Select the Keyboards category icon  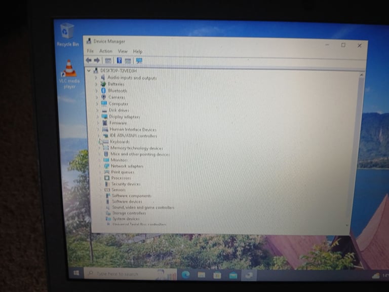pyautogui.click(x=106, y=141)
